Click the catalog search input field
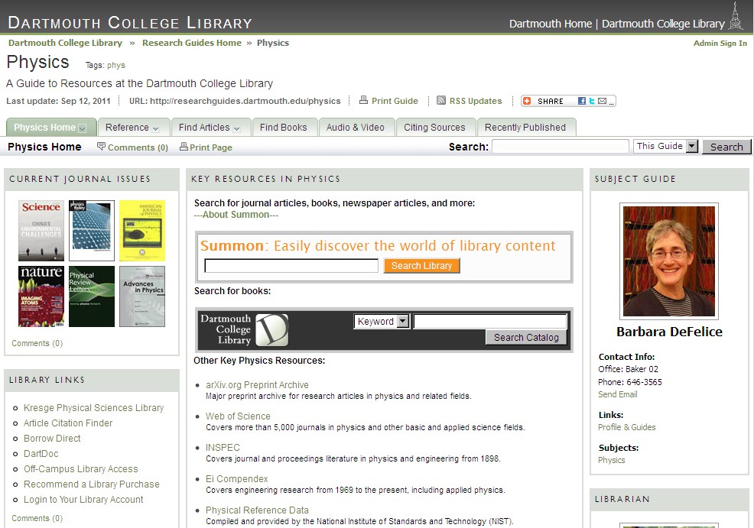This screenshot has height=528, width=754. coord(490,321)
